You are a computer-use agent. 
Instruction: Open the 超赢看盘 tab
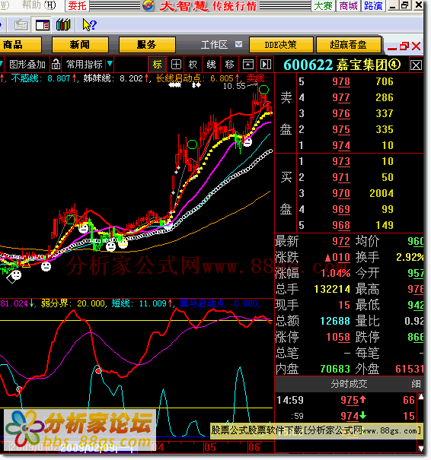pos(349,45)
